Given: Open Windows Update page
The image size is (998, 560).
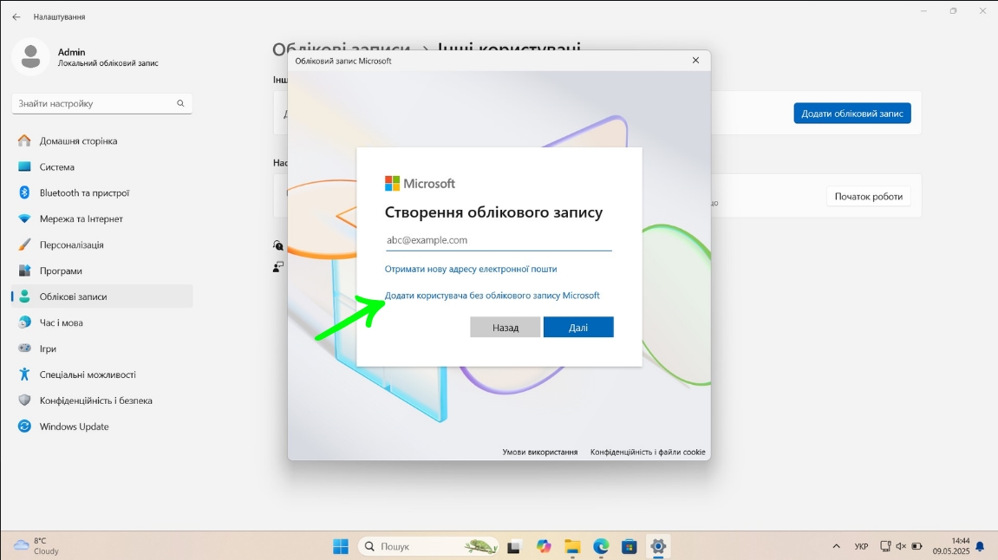Looking at the screenshot, I should (x=74, y=427).
